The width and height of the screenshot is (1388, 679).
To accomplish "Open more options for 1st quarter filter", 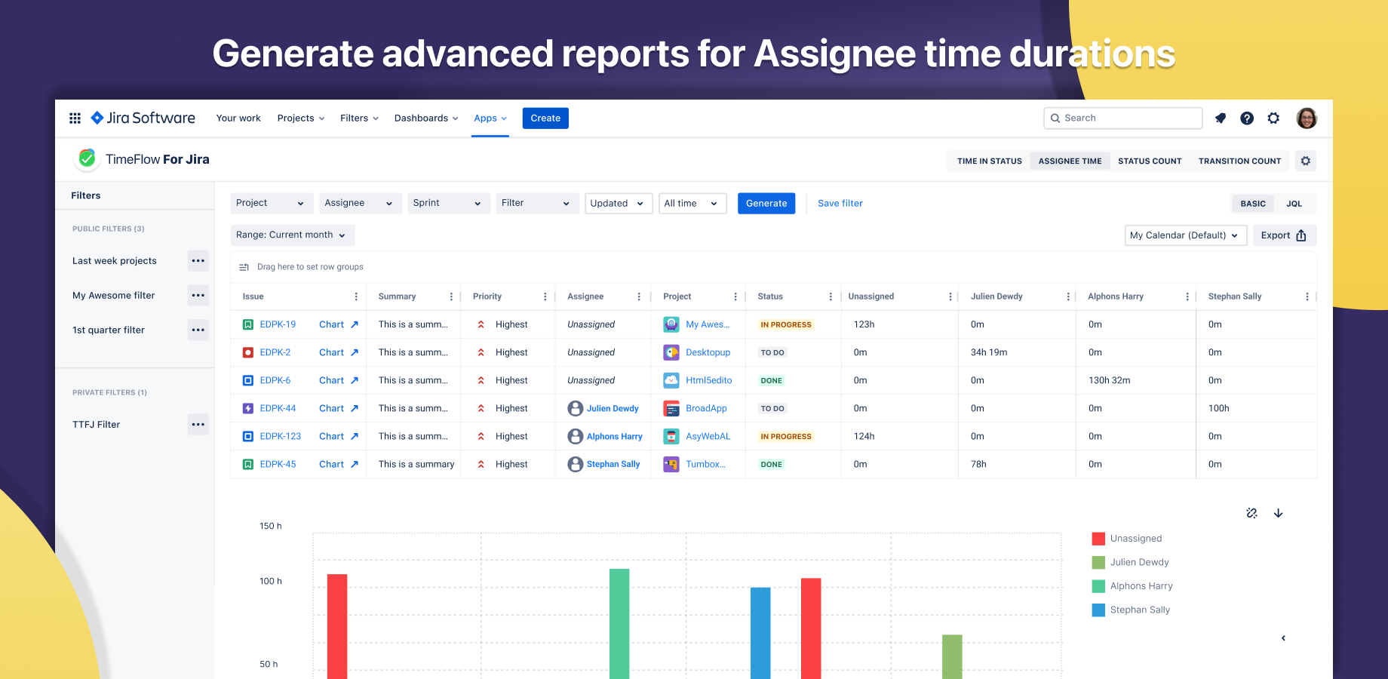I will [198, 330].
